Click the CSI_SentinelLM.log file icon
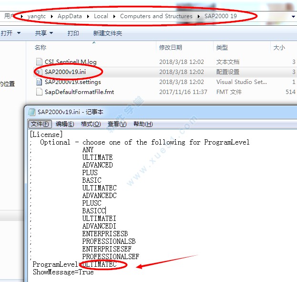This screenshot has width=297, height=282. (x=39, y=62)
